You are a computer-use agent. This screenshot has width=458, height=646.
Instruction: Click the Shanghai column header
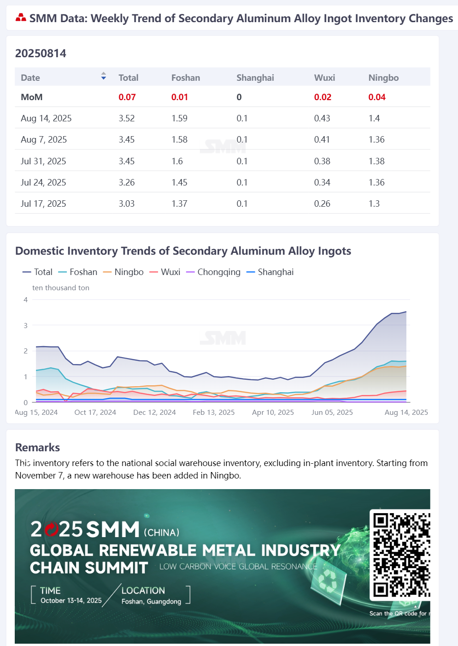pyautogui.click(x=255, y=78)
